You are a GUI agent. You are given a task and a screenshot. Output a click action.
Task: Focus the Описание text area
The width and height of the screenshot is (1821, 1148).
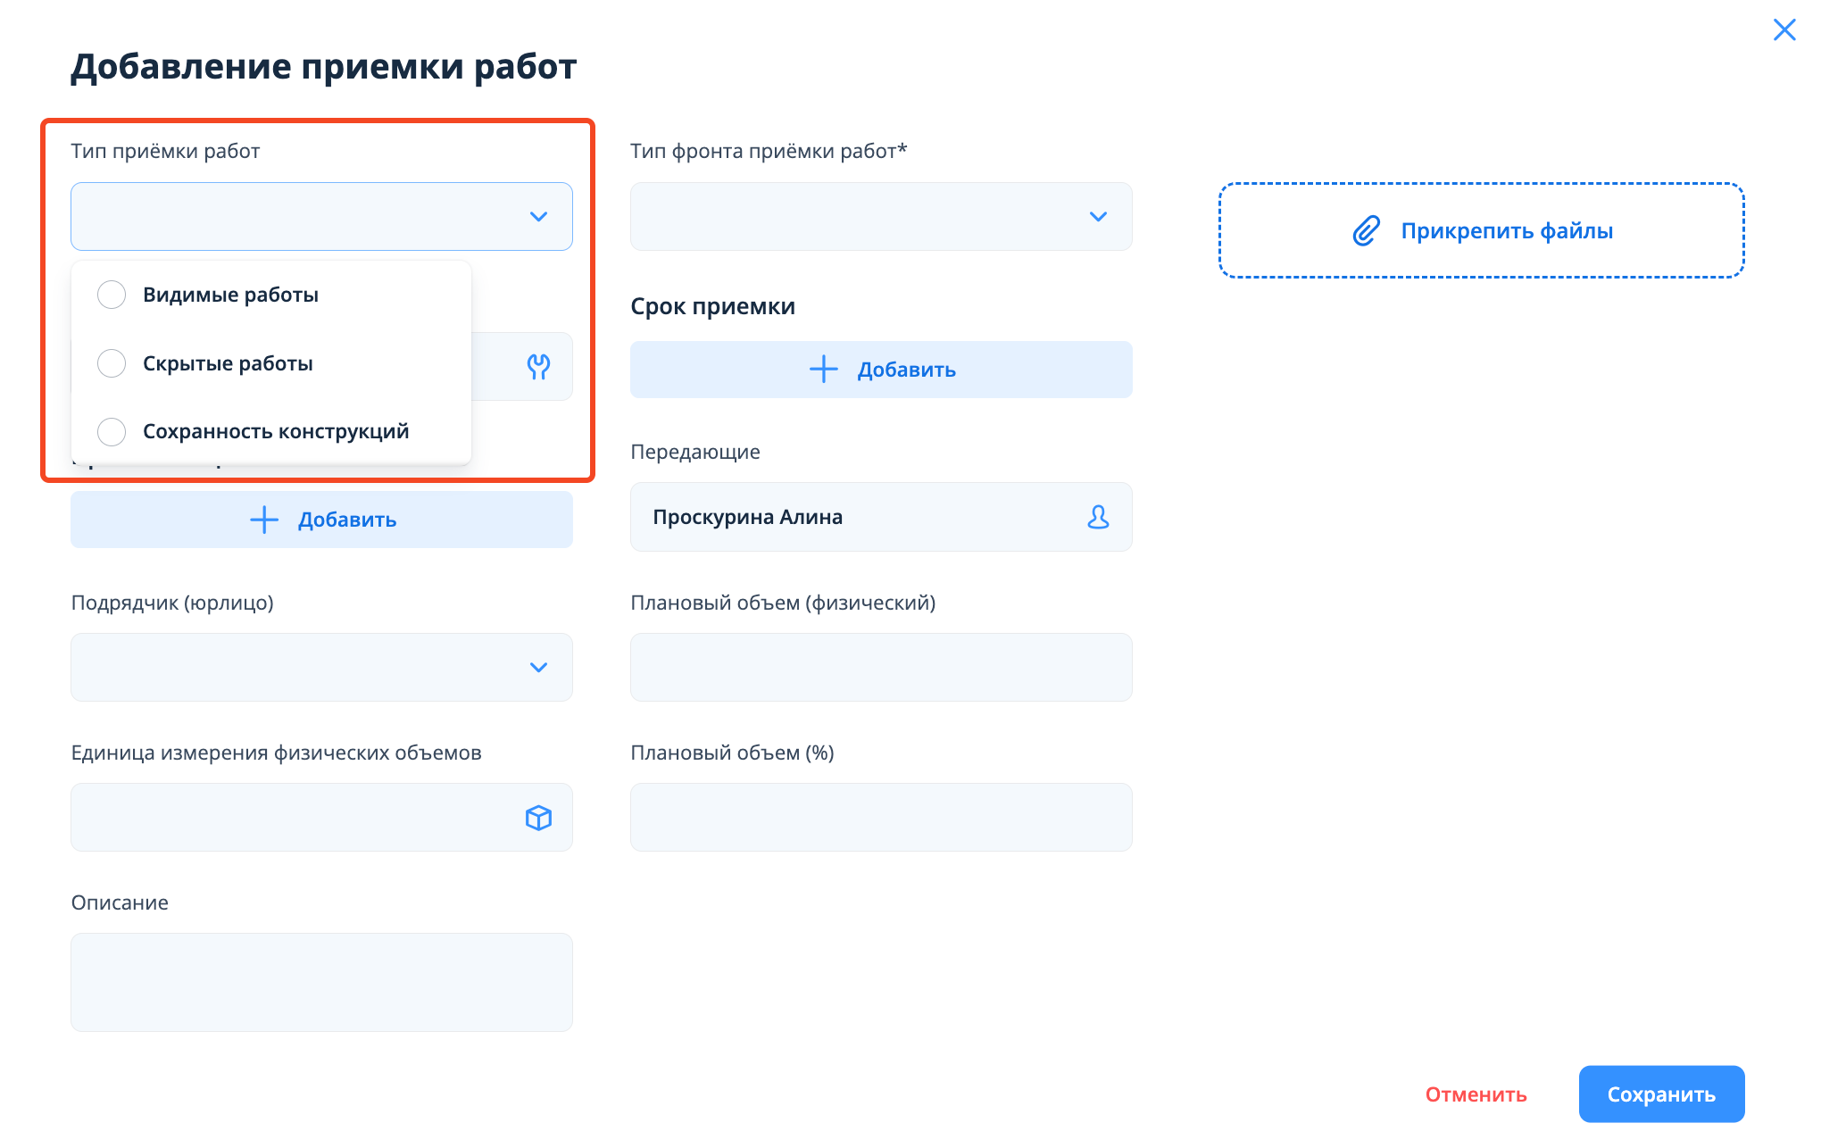[321, 982]
